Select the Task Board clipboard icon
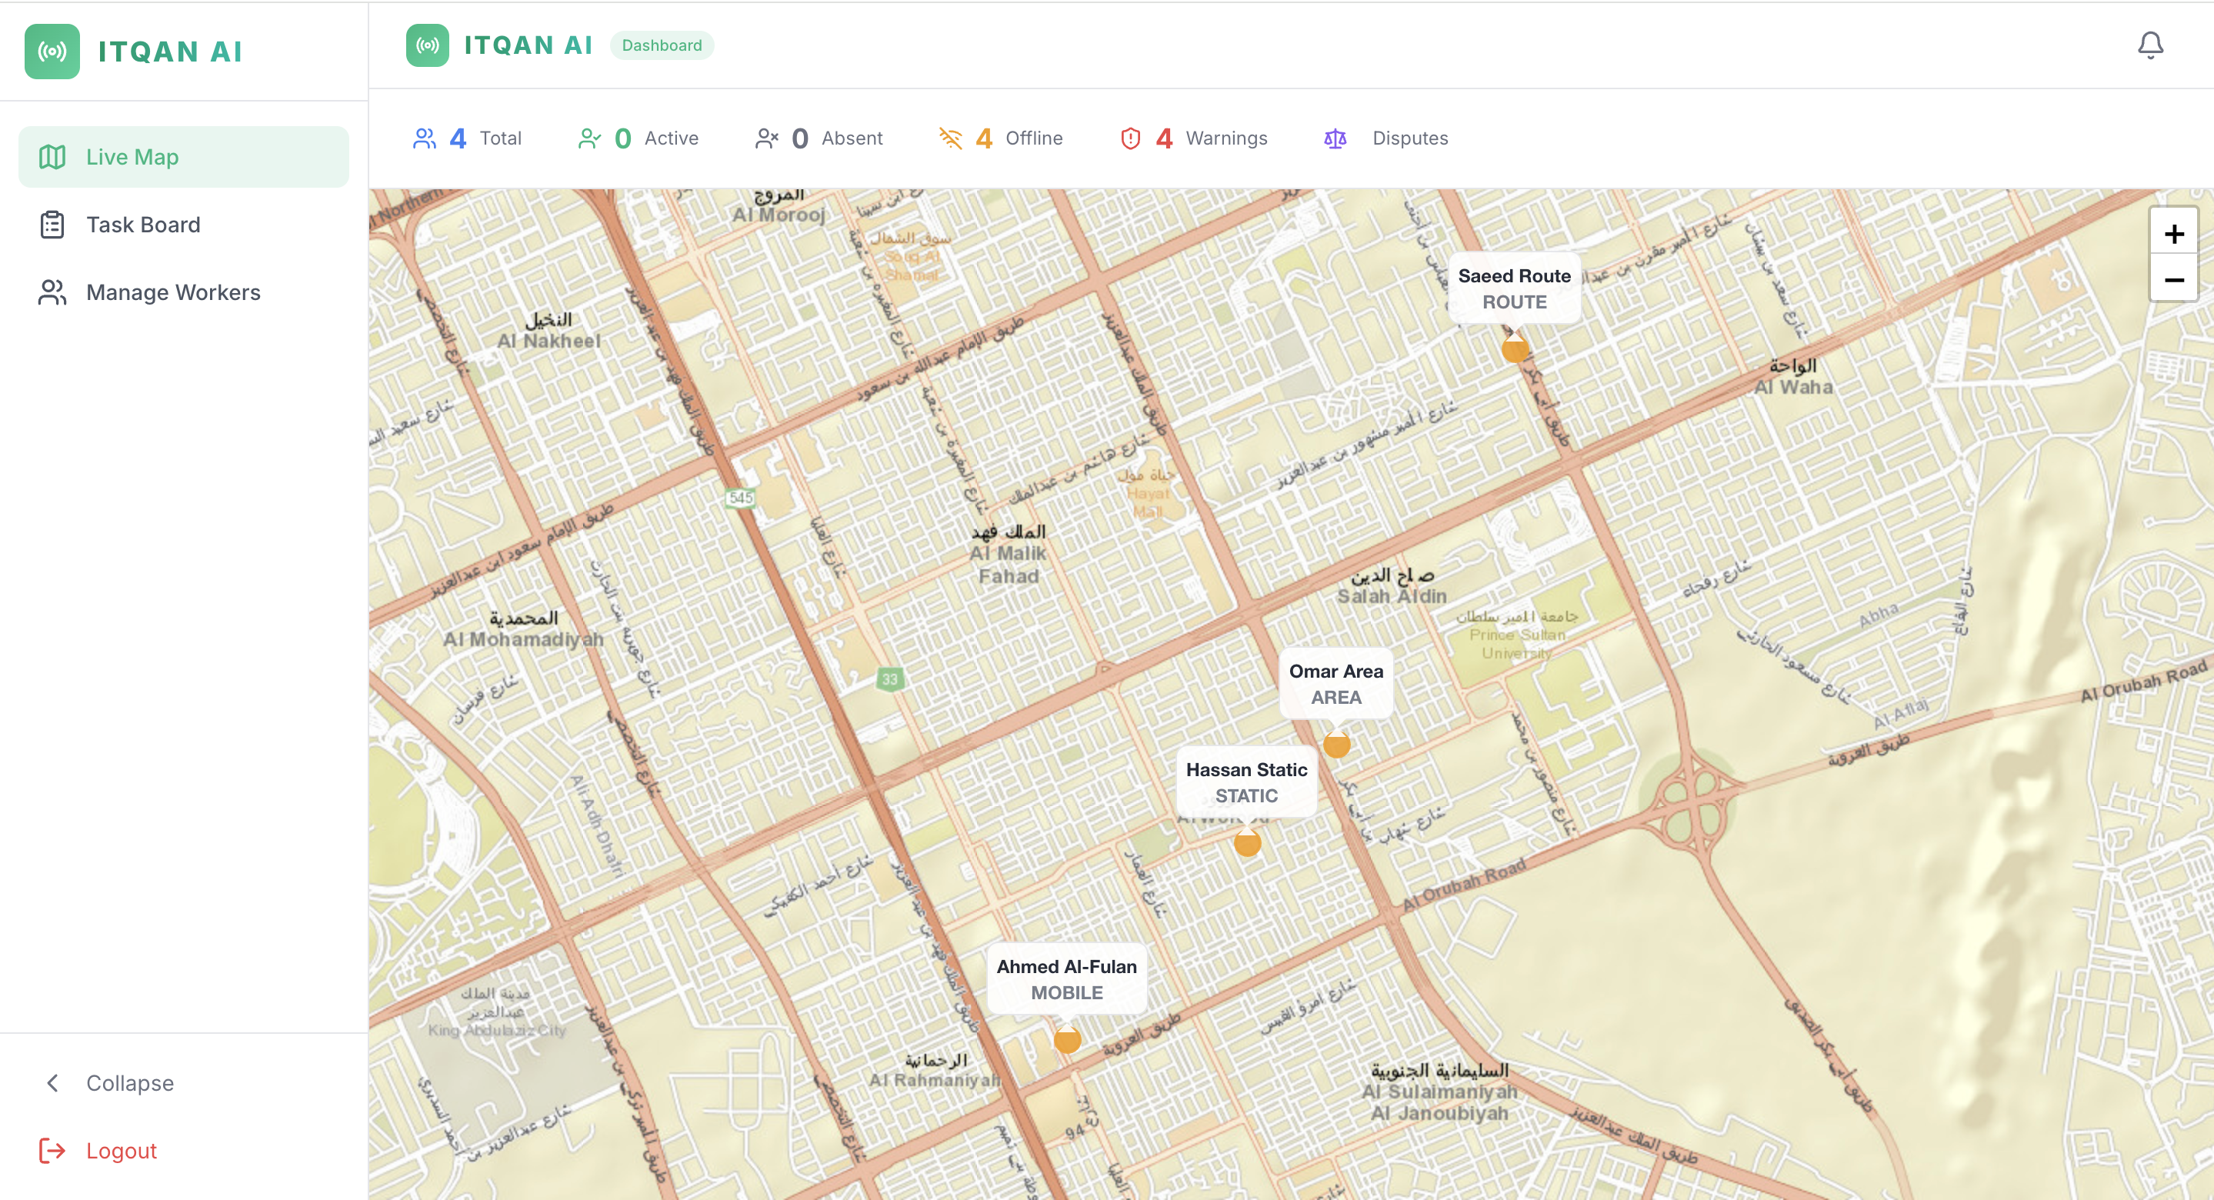The width and height of the screenshot is (2214, 1200). pyautogui.click(x=52, y=225)
